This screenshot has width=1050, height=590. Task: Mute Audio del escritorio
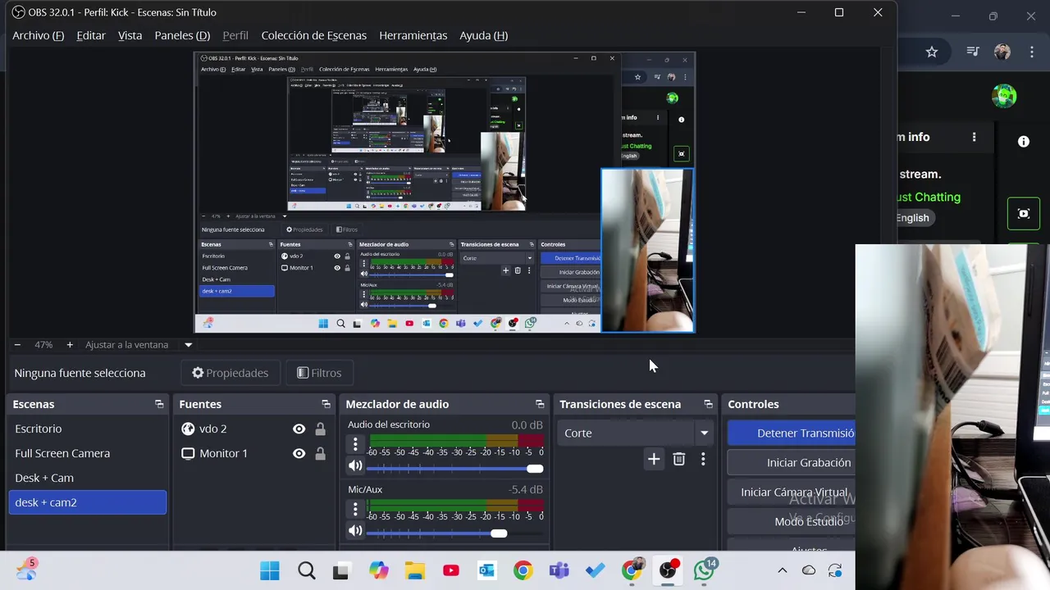coord(355,467)
